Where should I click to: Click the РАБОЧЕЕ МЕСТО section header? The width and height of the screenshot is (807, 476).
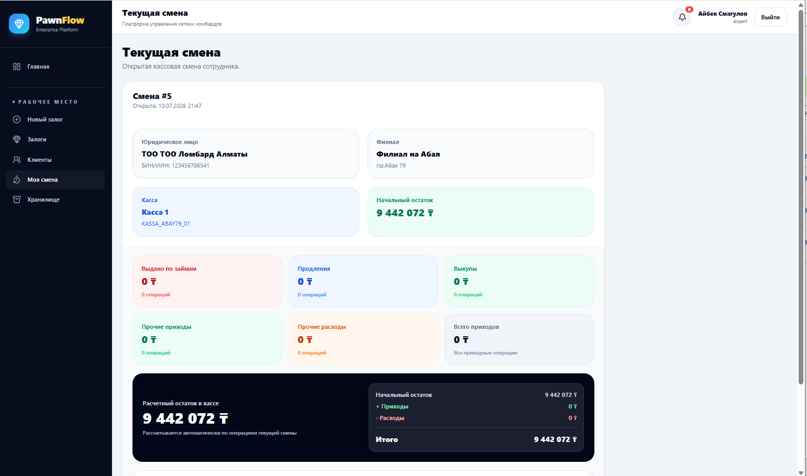coord(48,102)
